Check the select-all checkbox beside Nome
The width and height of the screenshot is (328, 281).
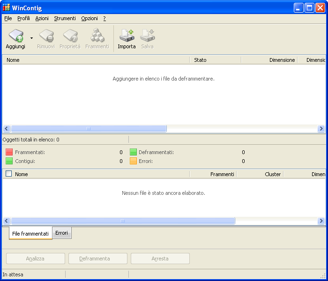(8, 174)
